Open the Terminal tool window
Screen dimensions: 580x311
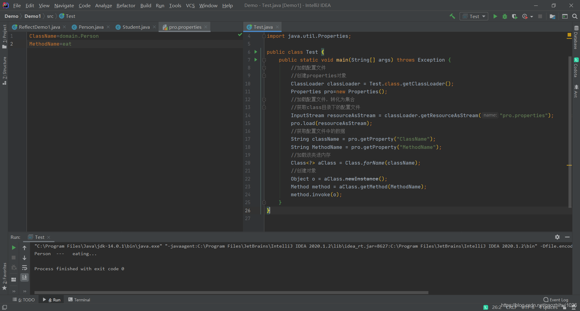click(79, 300)
